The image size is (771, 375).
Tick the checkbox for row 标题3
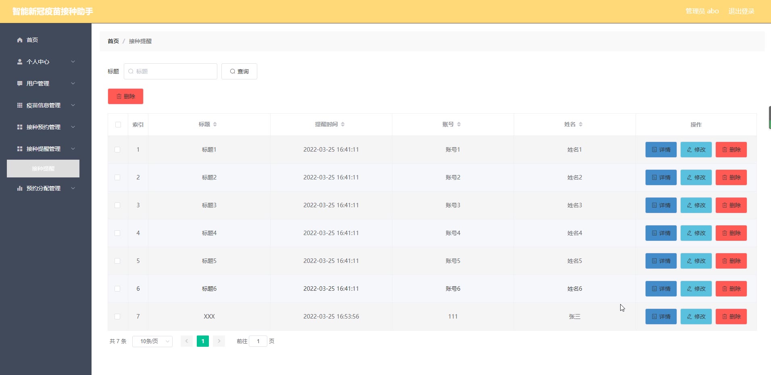117,205
